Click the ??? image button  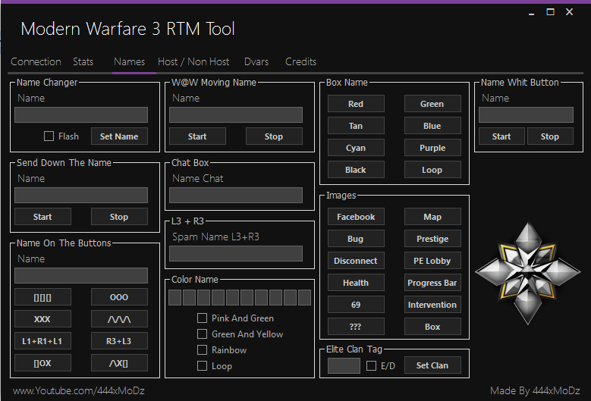(x=356, y=327)
